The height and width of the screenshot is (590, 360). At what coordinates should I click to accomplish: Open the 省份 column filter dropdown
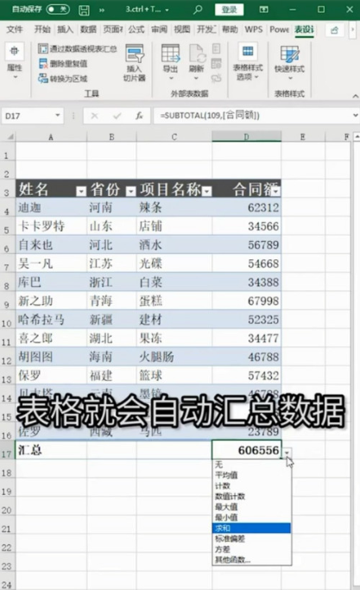(x=130, y=192)
